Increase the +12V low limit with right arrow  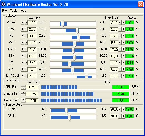[x=26, y=49]
